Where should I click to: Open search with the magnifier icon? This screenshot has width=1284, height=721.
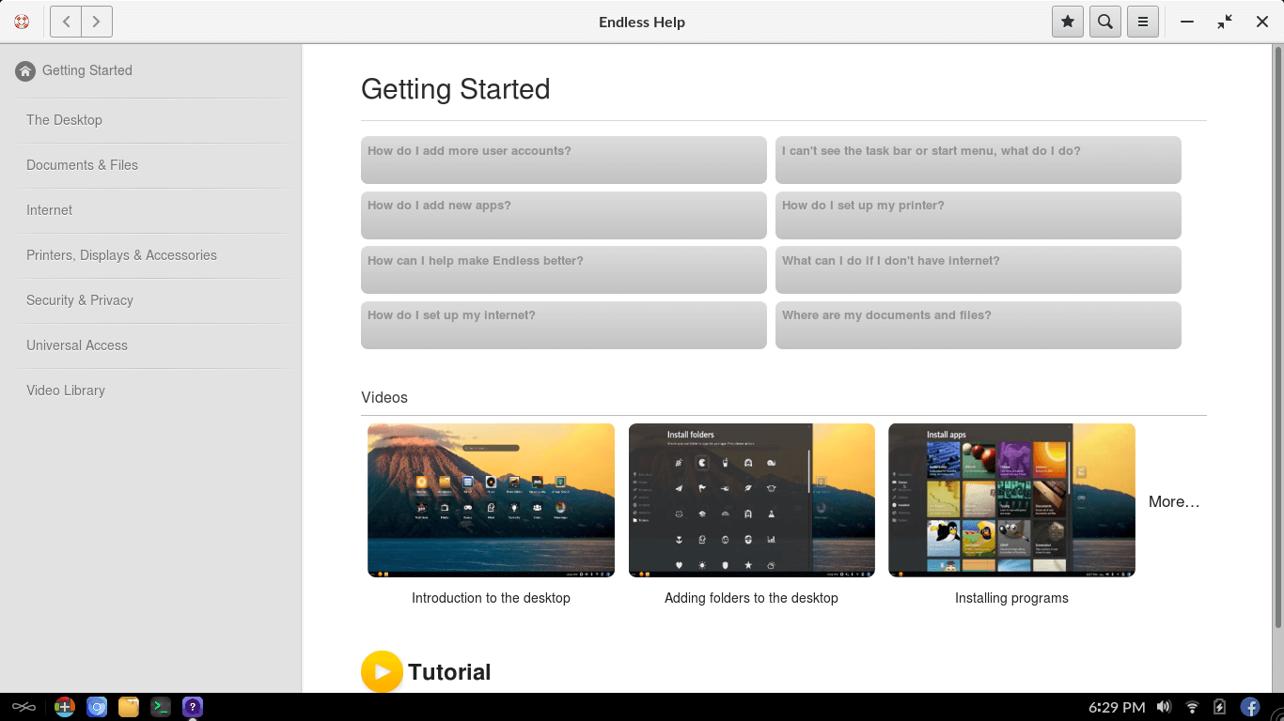point(1105,22)
